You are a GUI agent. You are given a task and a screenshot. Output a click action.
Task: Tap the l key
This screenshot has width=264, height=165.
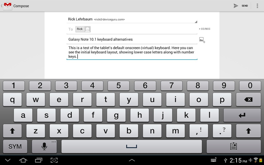pos(209,115)
